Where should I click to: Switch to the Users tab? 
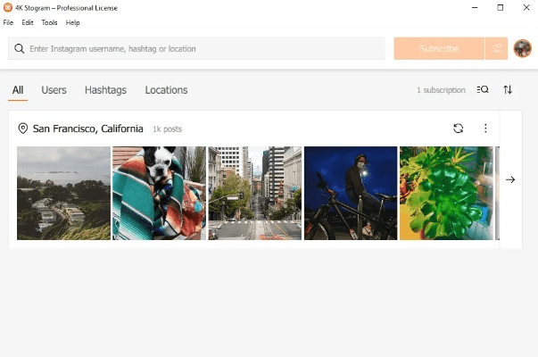pyautogui.click(x=54, y=90)
